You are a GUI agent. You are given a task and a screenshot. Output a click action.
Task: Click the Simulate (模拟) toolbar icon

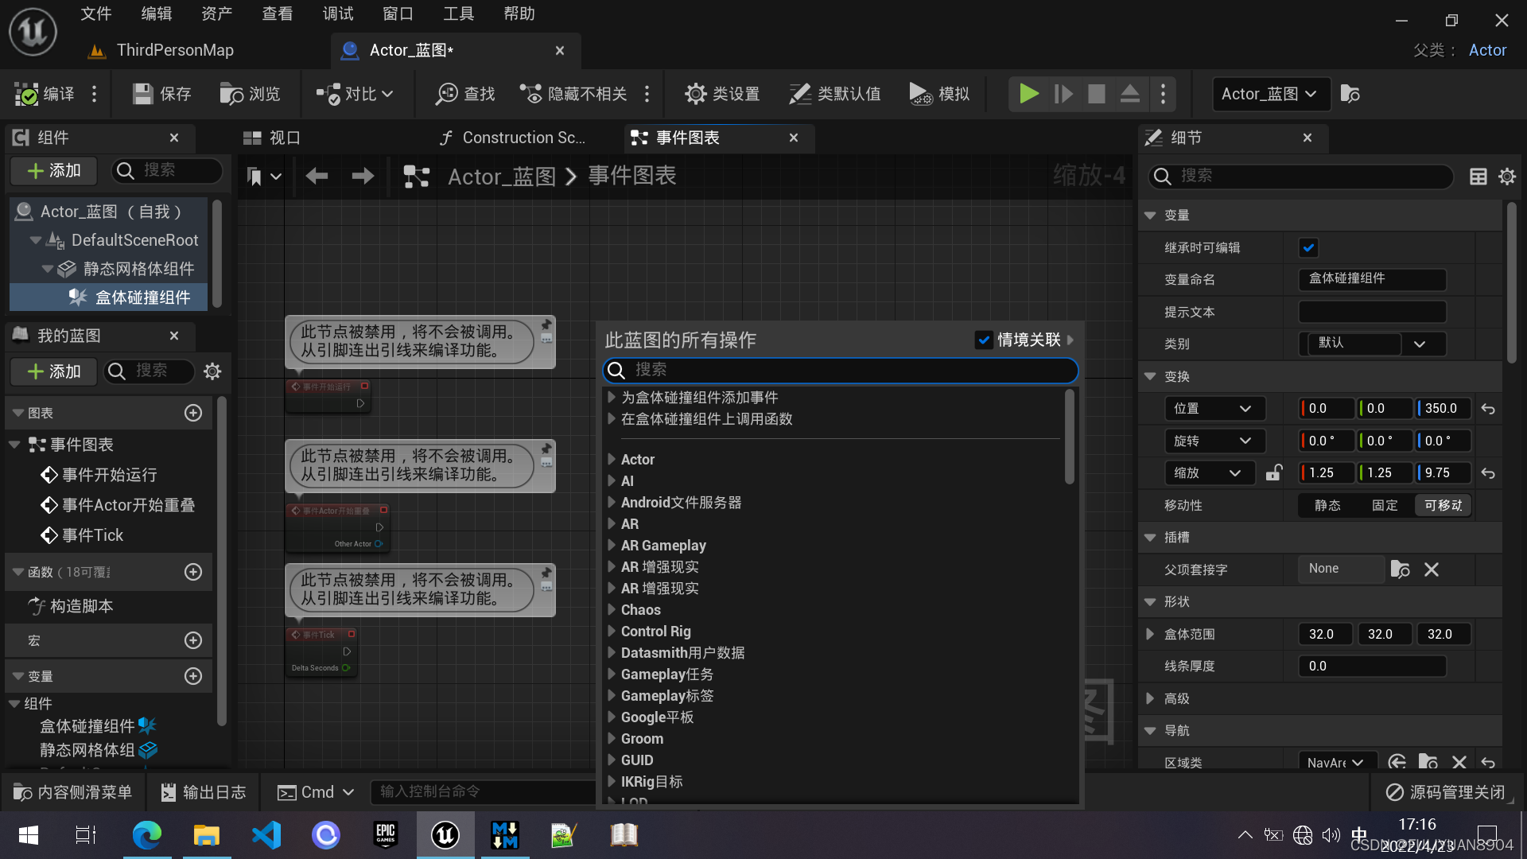pos(920,94)
